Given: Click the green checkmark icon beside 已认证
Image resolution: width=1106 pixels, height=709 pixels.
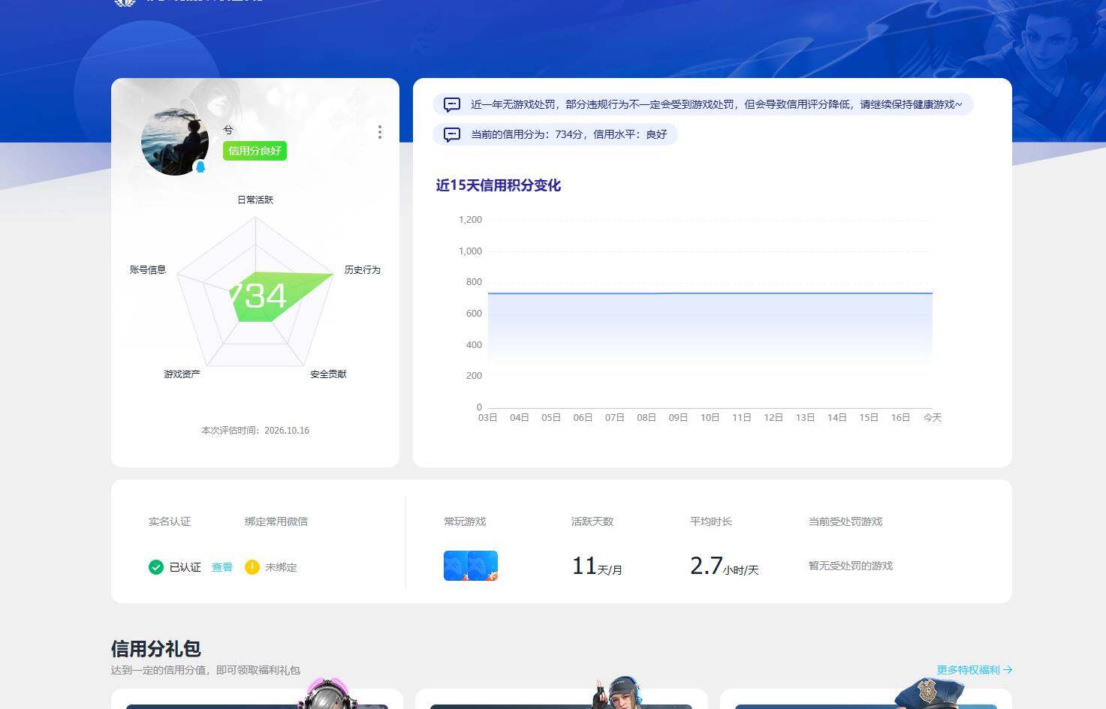Looking at the screenshot, I should (x=156, y=567).
